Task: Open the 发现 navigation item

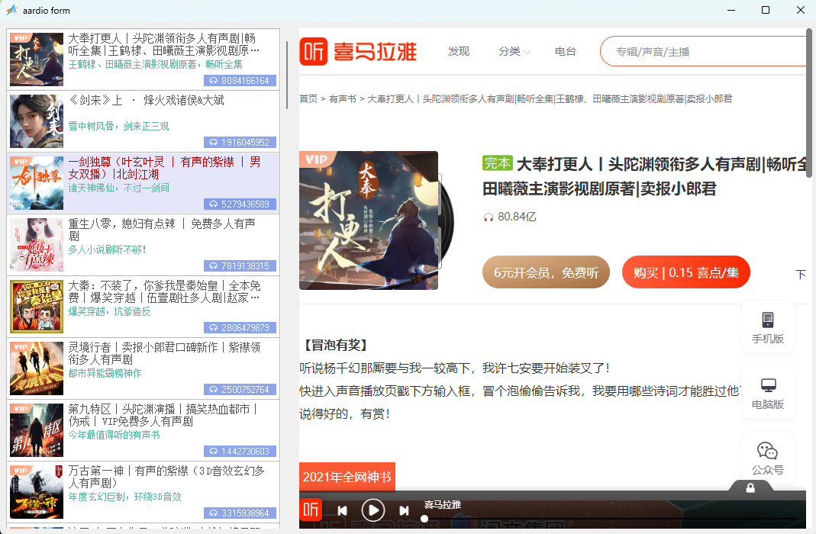Action: (x=459, y=51)
